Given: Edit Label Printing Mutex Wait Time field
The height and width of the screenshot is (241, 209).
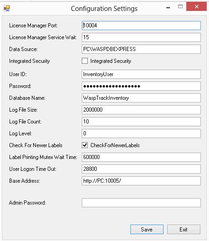Looking at the screenshot, I should (x=141, y=157).
